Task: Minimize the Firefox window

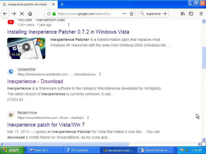Action: (191, 3)
